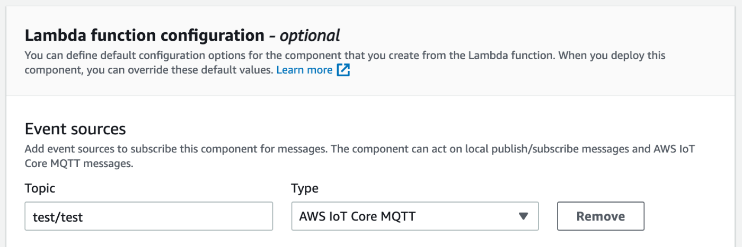Image resolution: width=742 pixels, height=247 pixels.
Task: Open the external link icon beside Learn more
Action: click(x=343, y=70)
